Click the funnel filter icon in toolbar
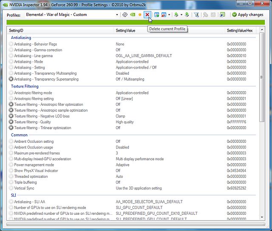 click(196, 15)
